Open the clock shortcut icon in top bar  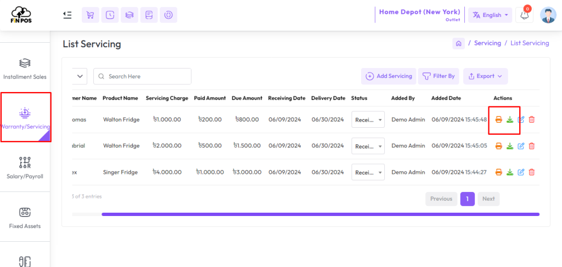tap(110, 15)
